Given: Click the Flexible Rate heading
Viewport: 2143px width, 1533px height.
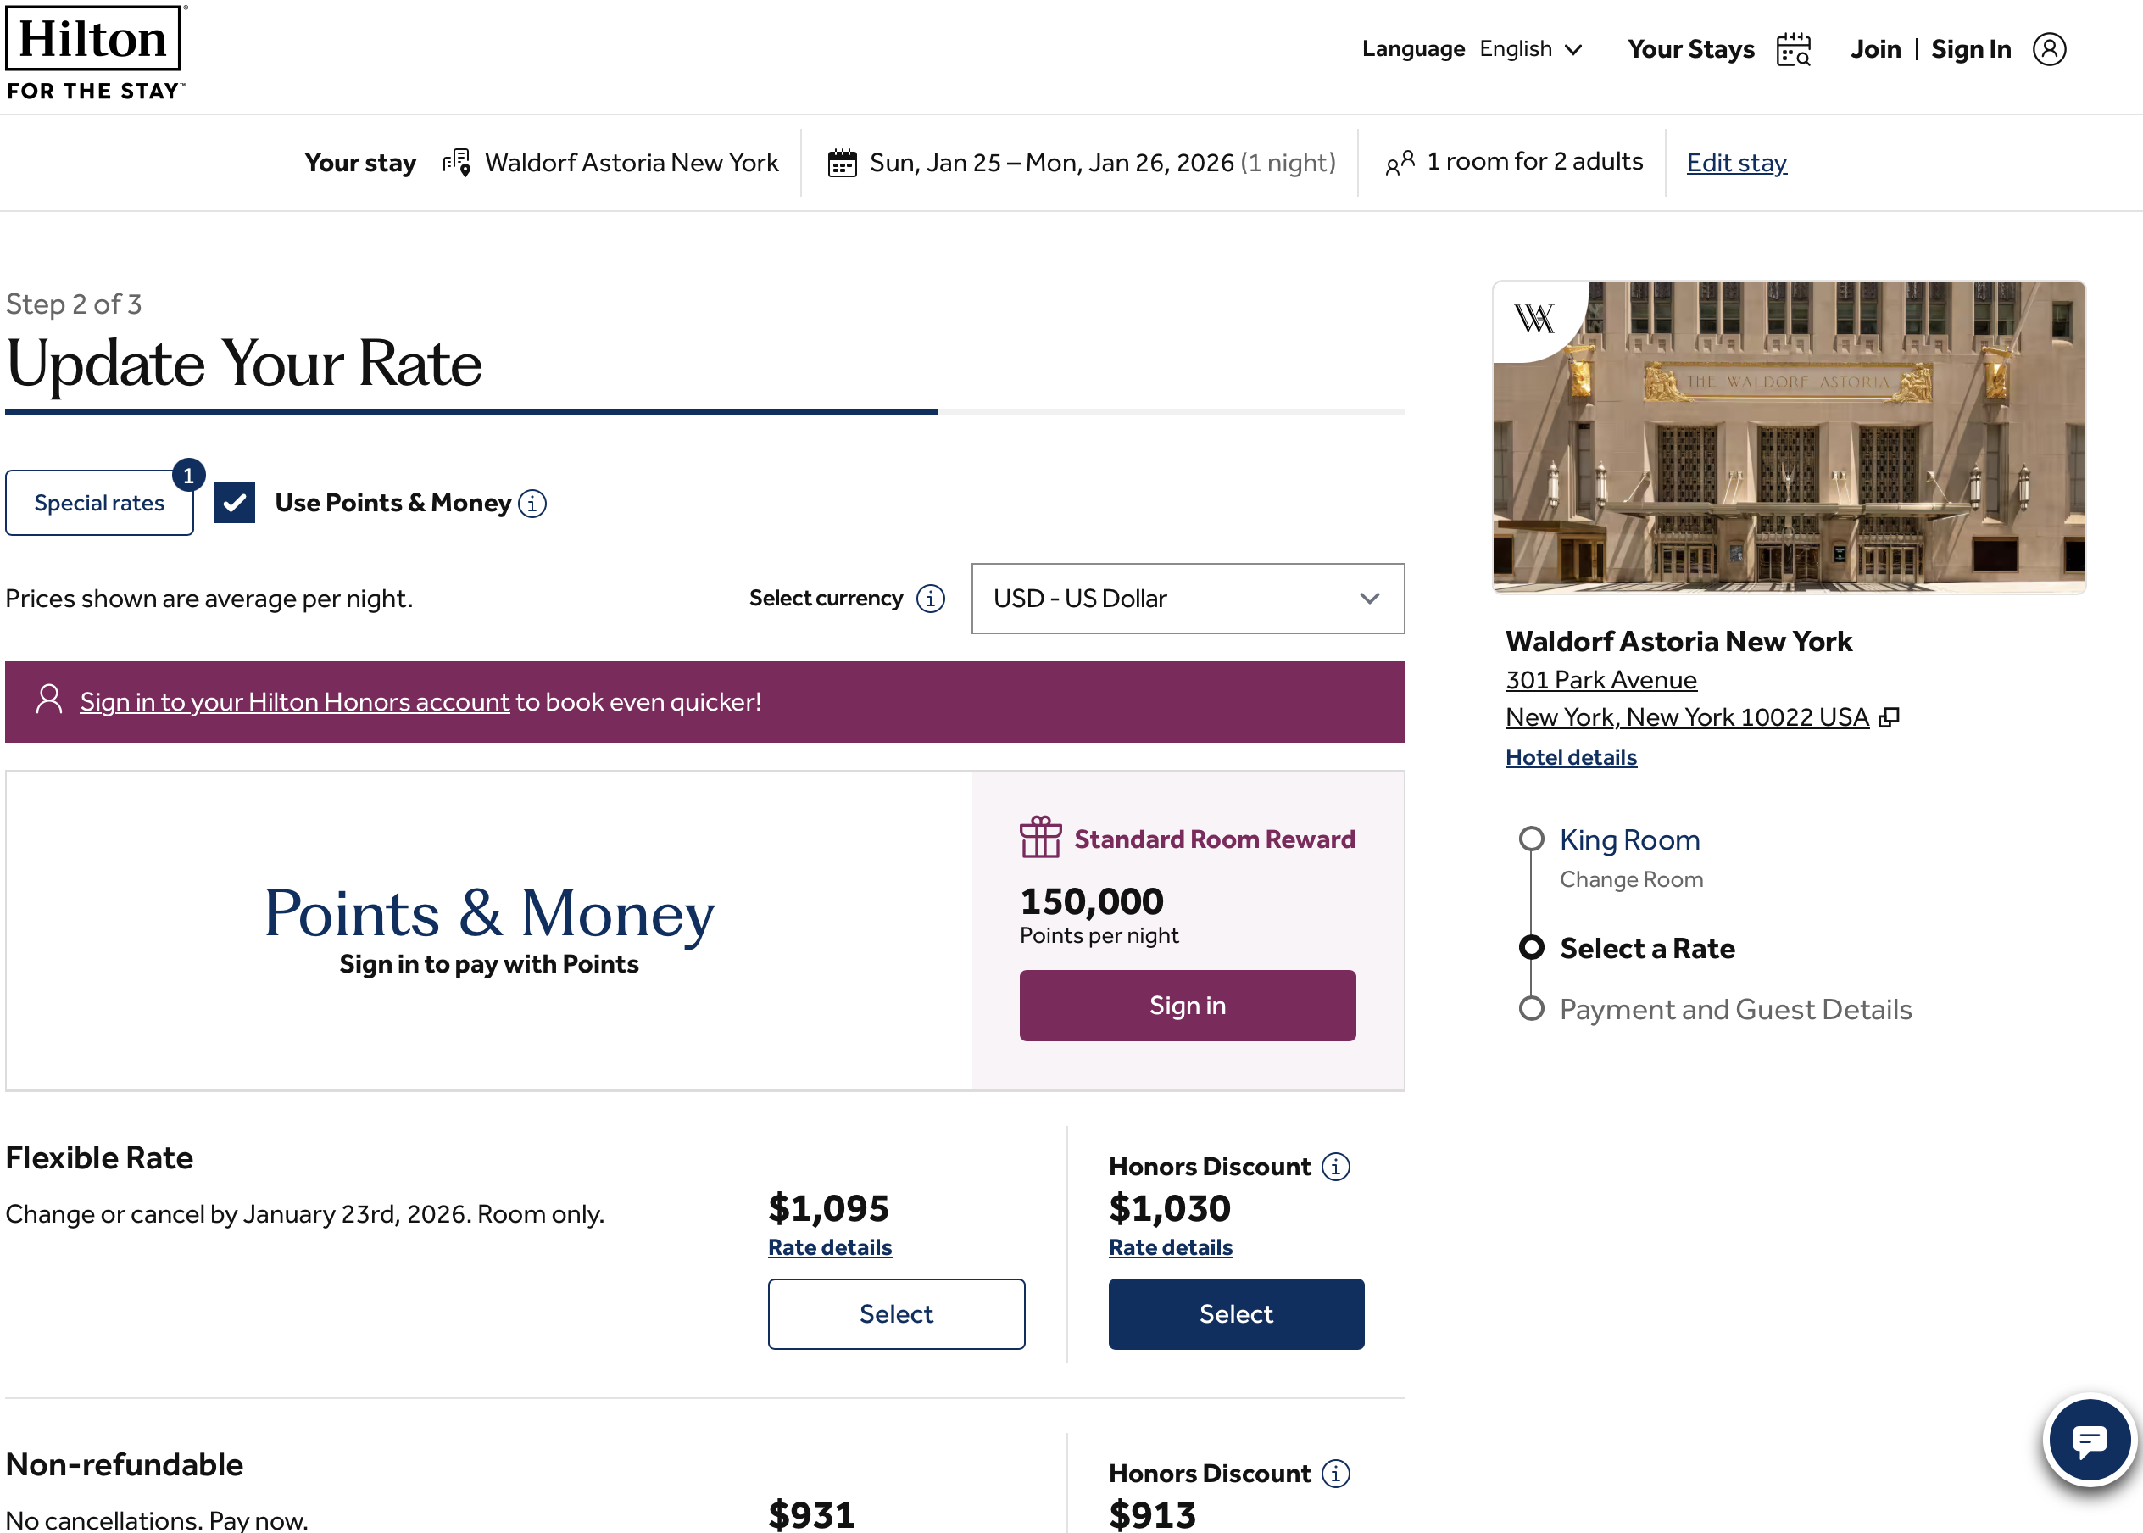Looking at the screenshot, I should tap(99, 1157).
